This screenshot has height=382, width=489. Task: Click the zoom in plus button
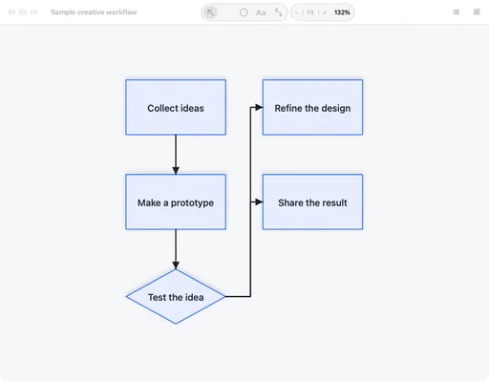click(x=325, y=12)
